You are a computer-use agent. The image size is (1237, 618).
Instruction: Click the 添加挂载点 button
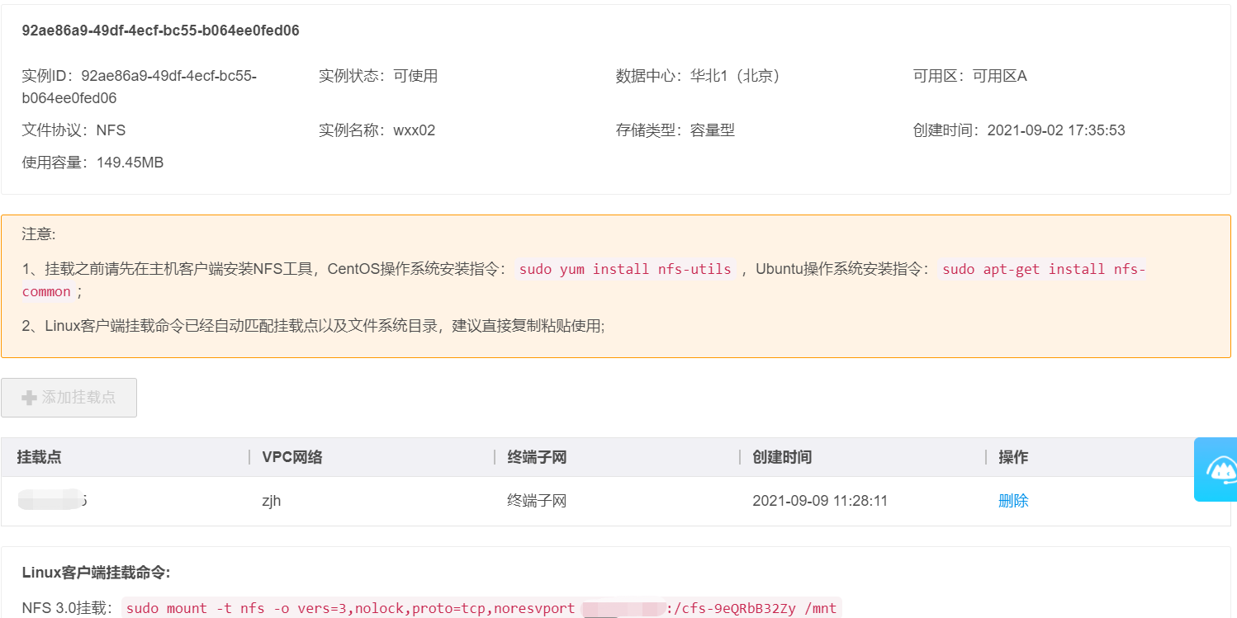tap(69, 398)
